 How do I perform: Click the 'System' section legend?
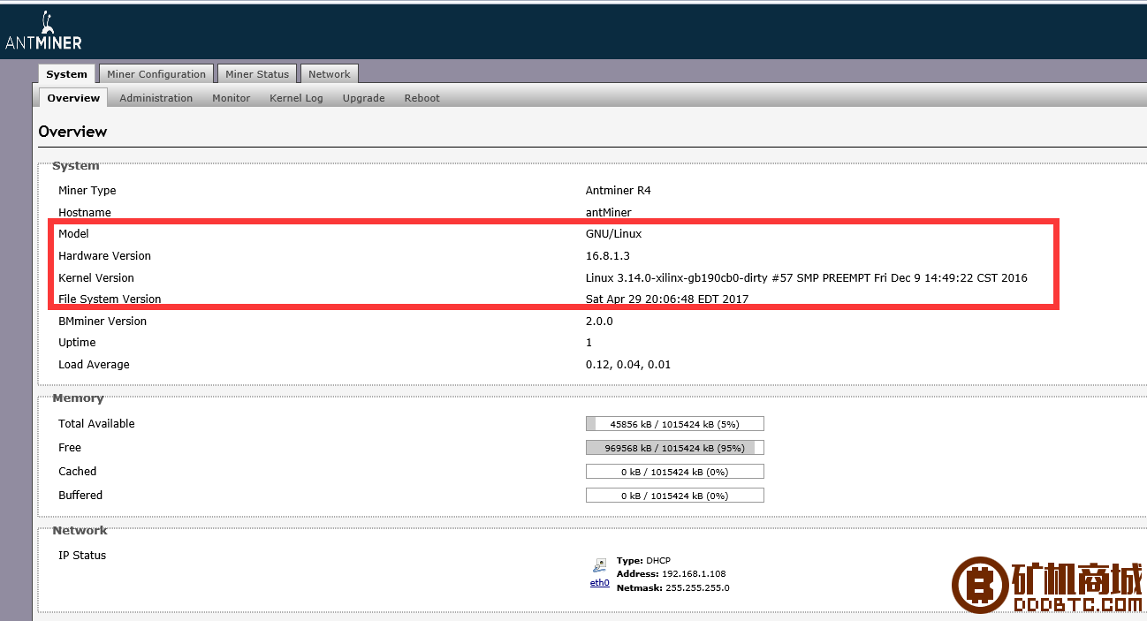[76, 166]
